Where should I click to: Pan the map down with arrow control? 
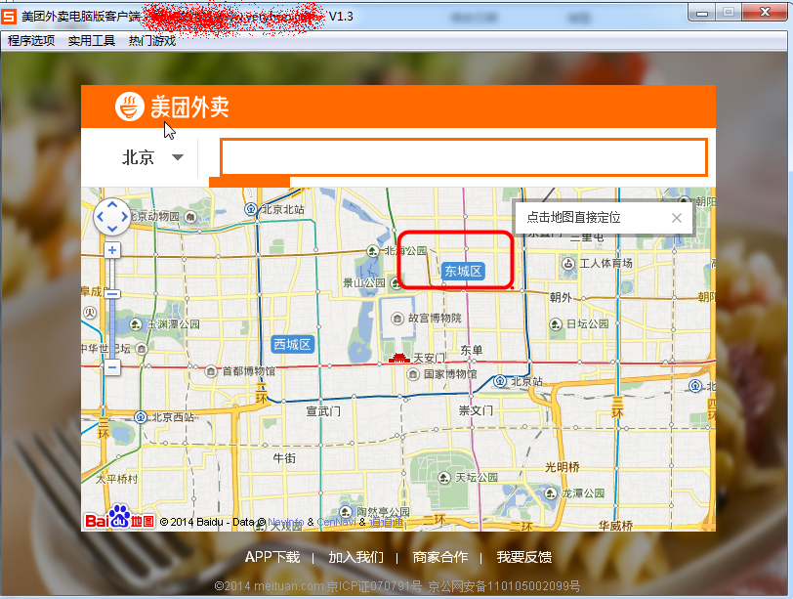pyautogui.click(x=112, y=230)
